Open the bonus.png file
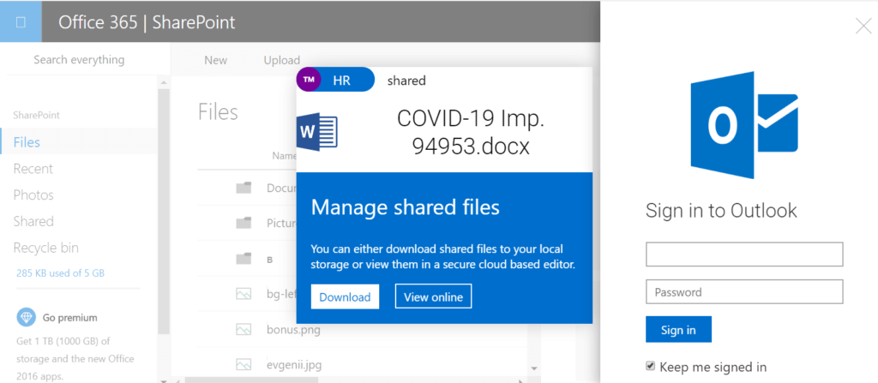The height and width of the screenshot is (383, 878). click(293, 329)
